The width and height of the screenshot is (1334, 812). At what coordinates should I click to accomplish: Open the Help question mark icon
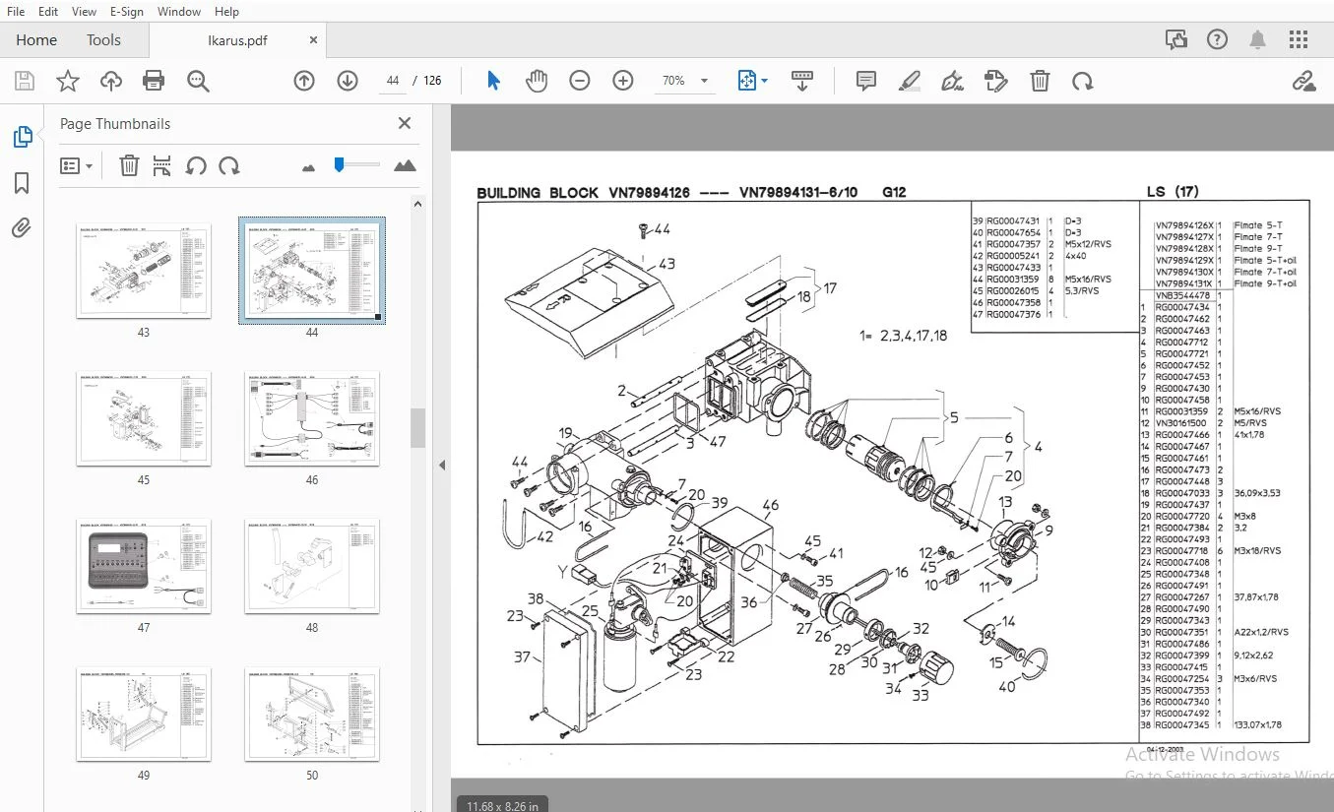1218,39
